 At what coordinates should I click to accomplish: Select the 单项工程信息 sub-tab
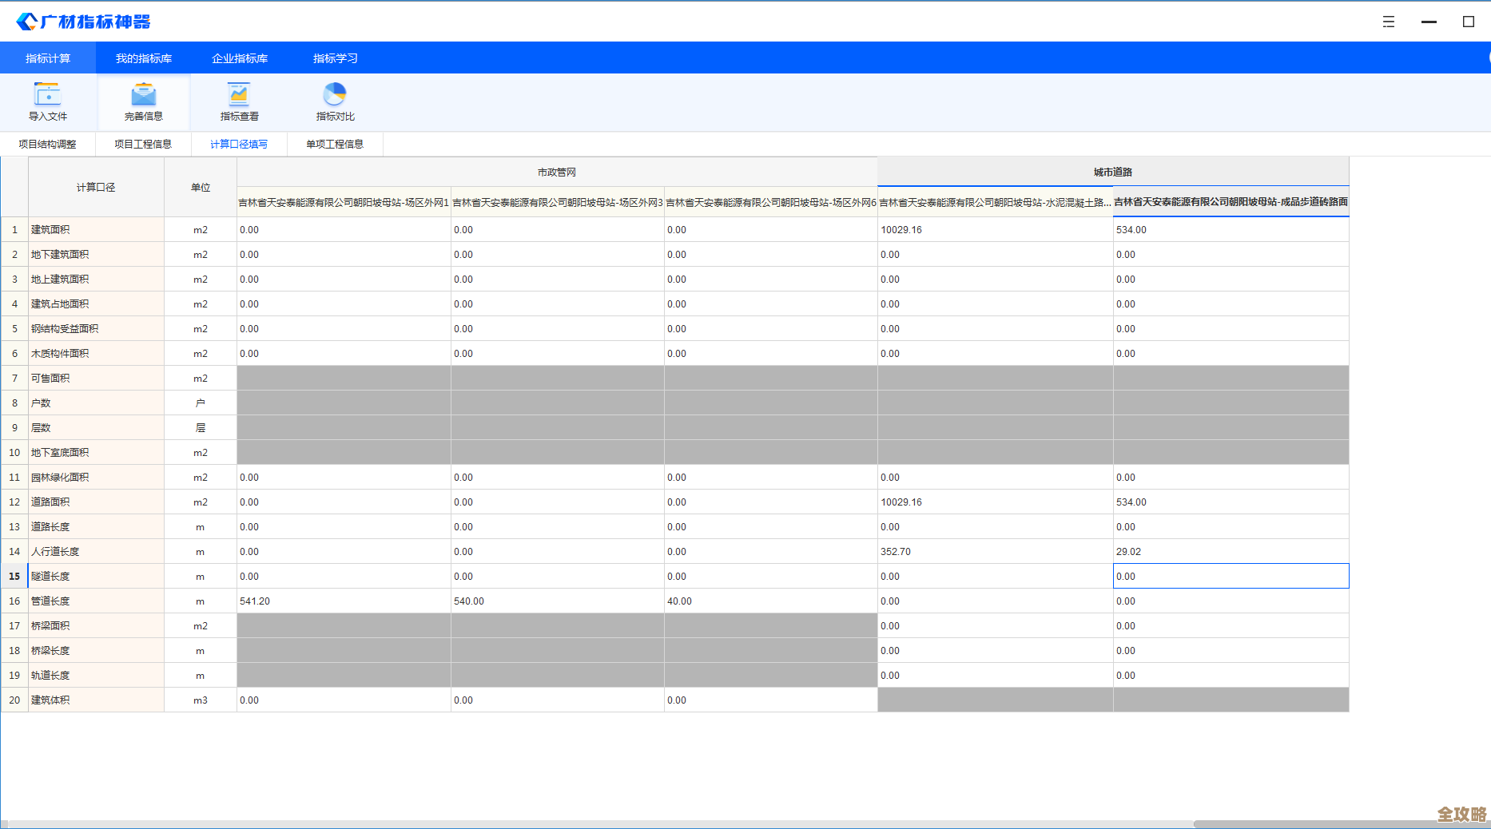335,145
